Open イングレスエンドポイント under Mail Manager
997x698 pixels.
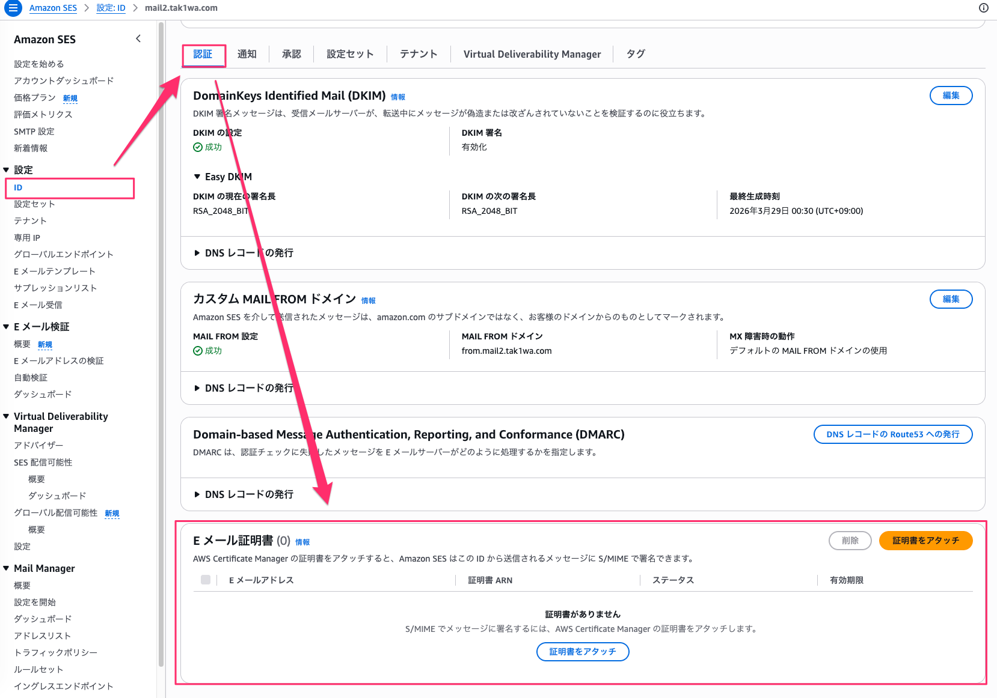(64, 686)
